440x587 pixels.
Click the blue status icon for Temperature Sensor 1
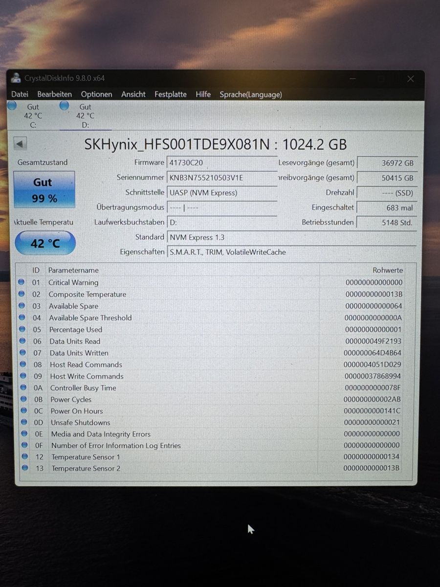click(25, 457)
